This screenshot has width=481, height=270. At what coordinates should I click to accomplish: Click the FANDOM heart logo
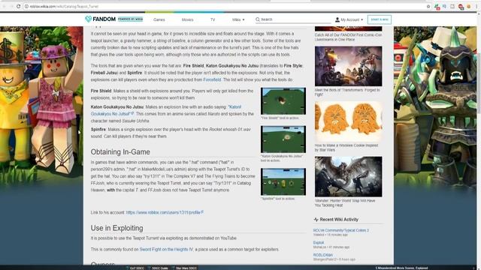coord(89,19)
